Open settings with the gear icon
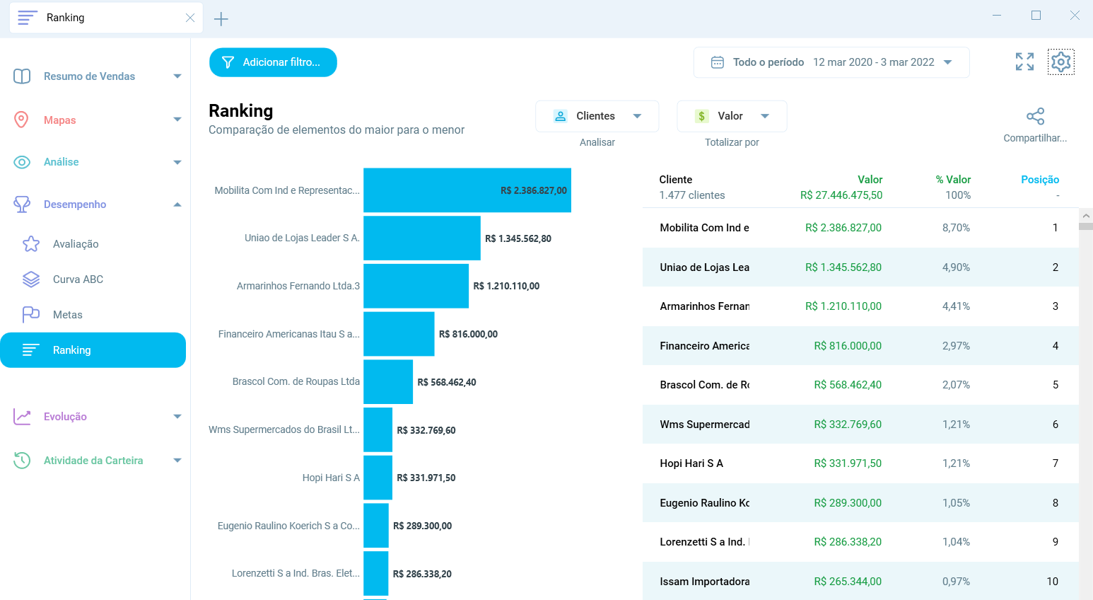This screenshot has width=1093, height=600. click(1060, 62)
